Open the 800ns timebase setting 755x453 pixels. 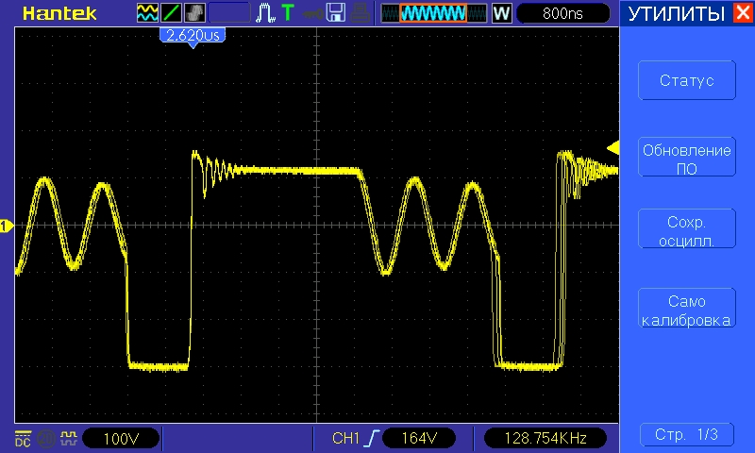pos(562,13)
